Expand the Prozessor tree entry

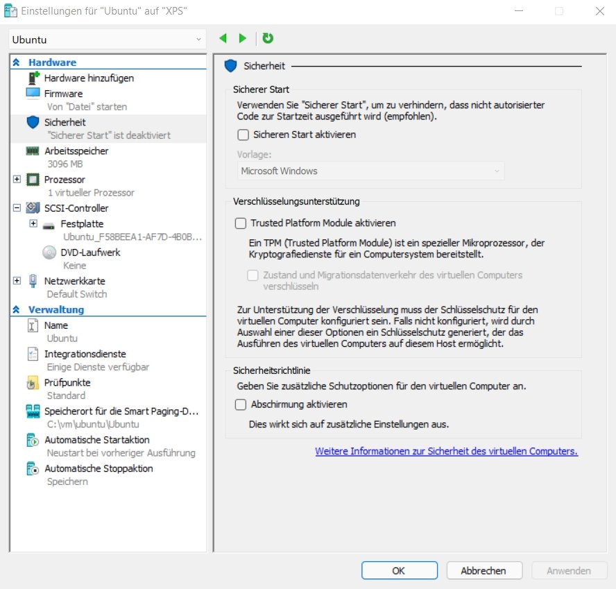[17, 179]
